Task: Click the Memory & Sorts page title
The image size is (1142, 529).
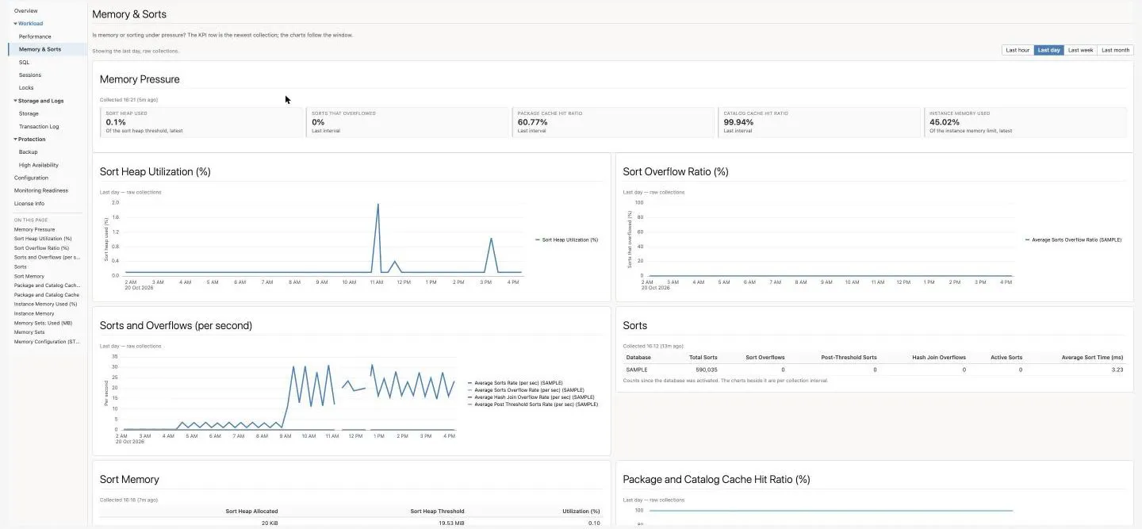Action: (129, 14)
